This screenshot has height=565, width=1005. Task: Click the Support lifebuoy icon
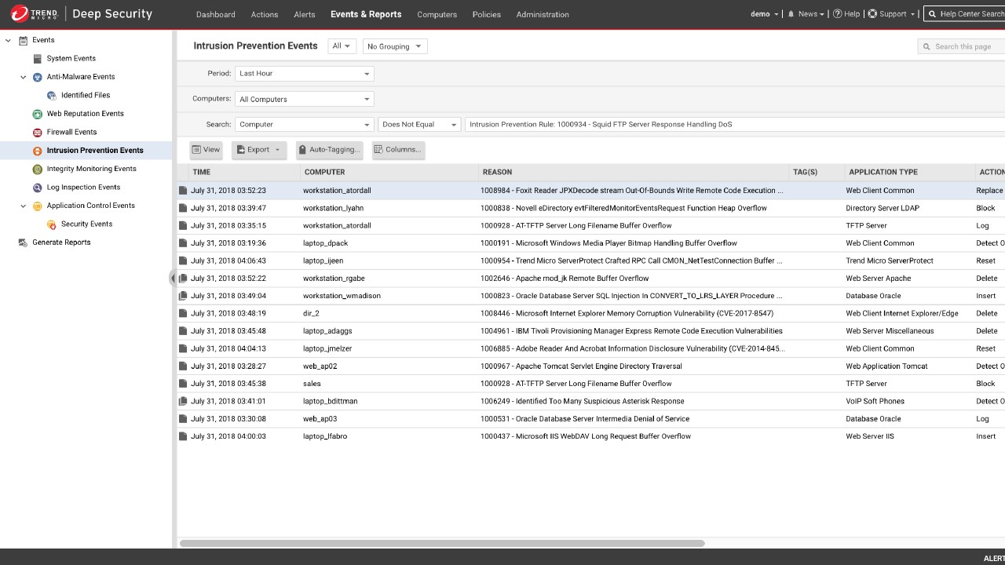[872, 14]
